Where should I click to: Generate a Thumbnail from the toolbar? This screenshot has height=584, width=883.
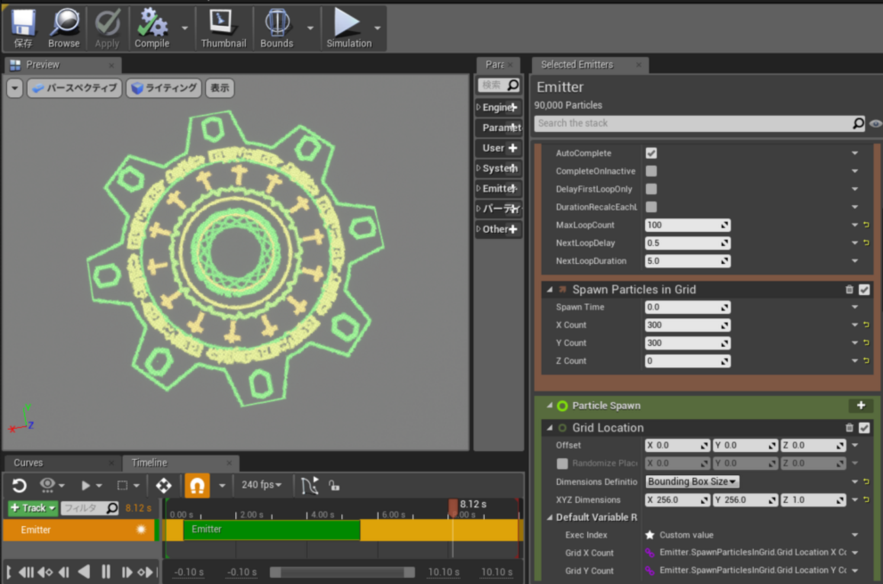click(223, 28)
